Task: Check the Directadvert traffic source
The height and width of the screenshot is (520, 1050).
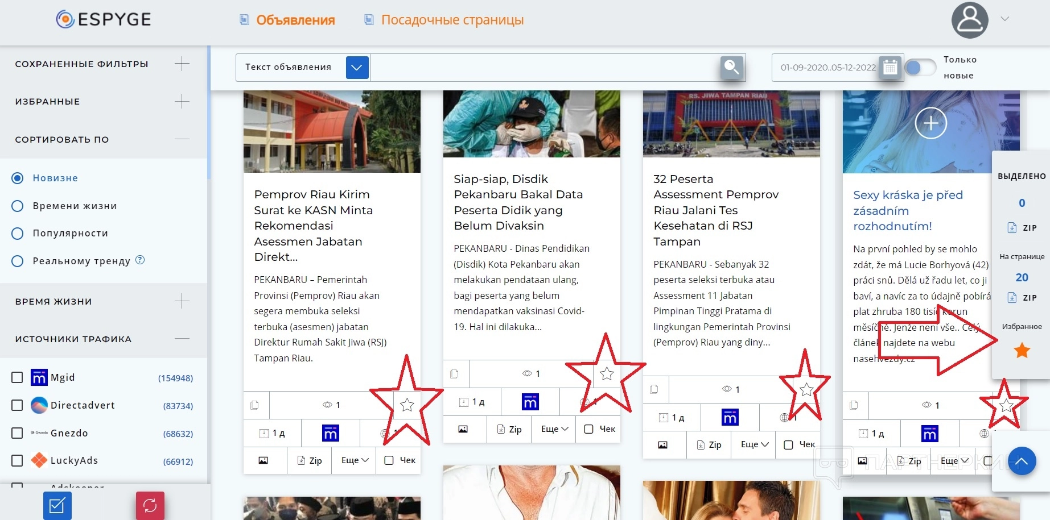Action: (17, 405)
